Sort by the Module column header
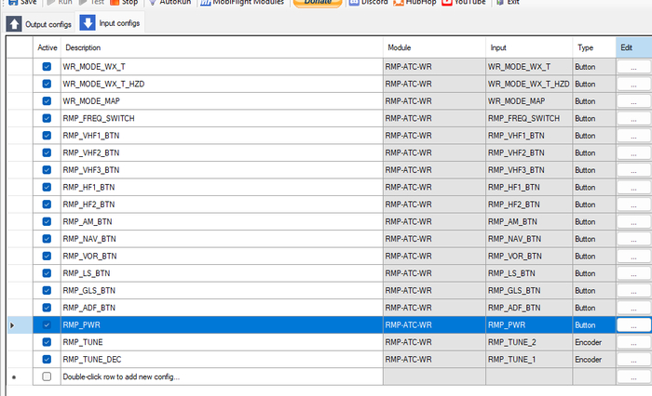 433,46
